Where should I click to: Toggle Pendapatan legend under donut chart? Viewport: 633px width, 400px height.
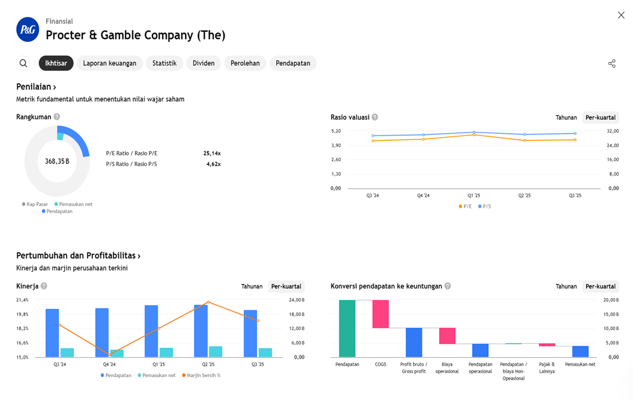57,211
